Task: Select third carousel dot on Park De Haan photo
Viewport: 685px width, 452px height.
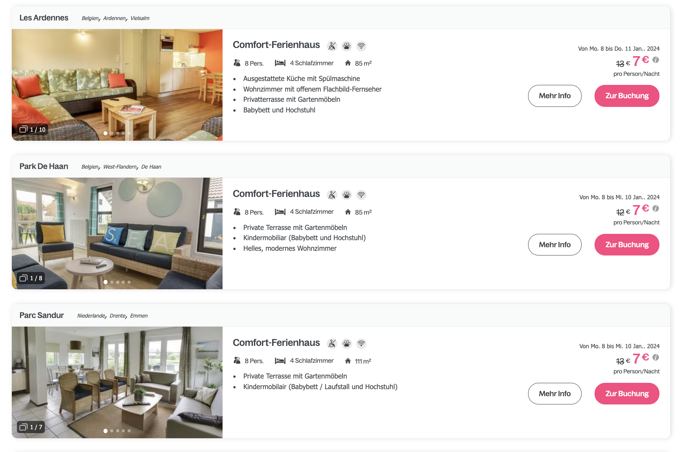Action: pyautogui.click(x=118, y=282)
